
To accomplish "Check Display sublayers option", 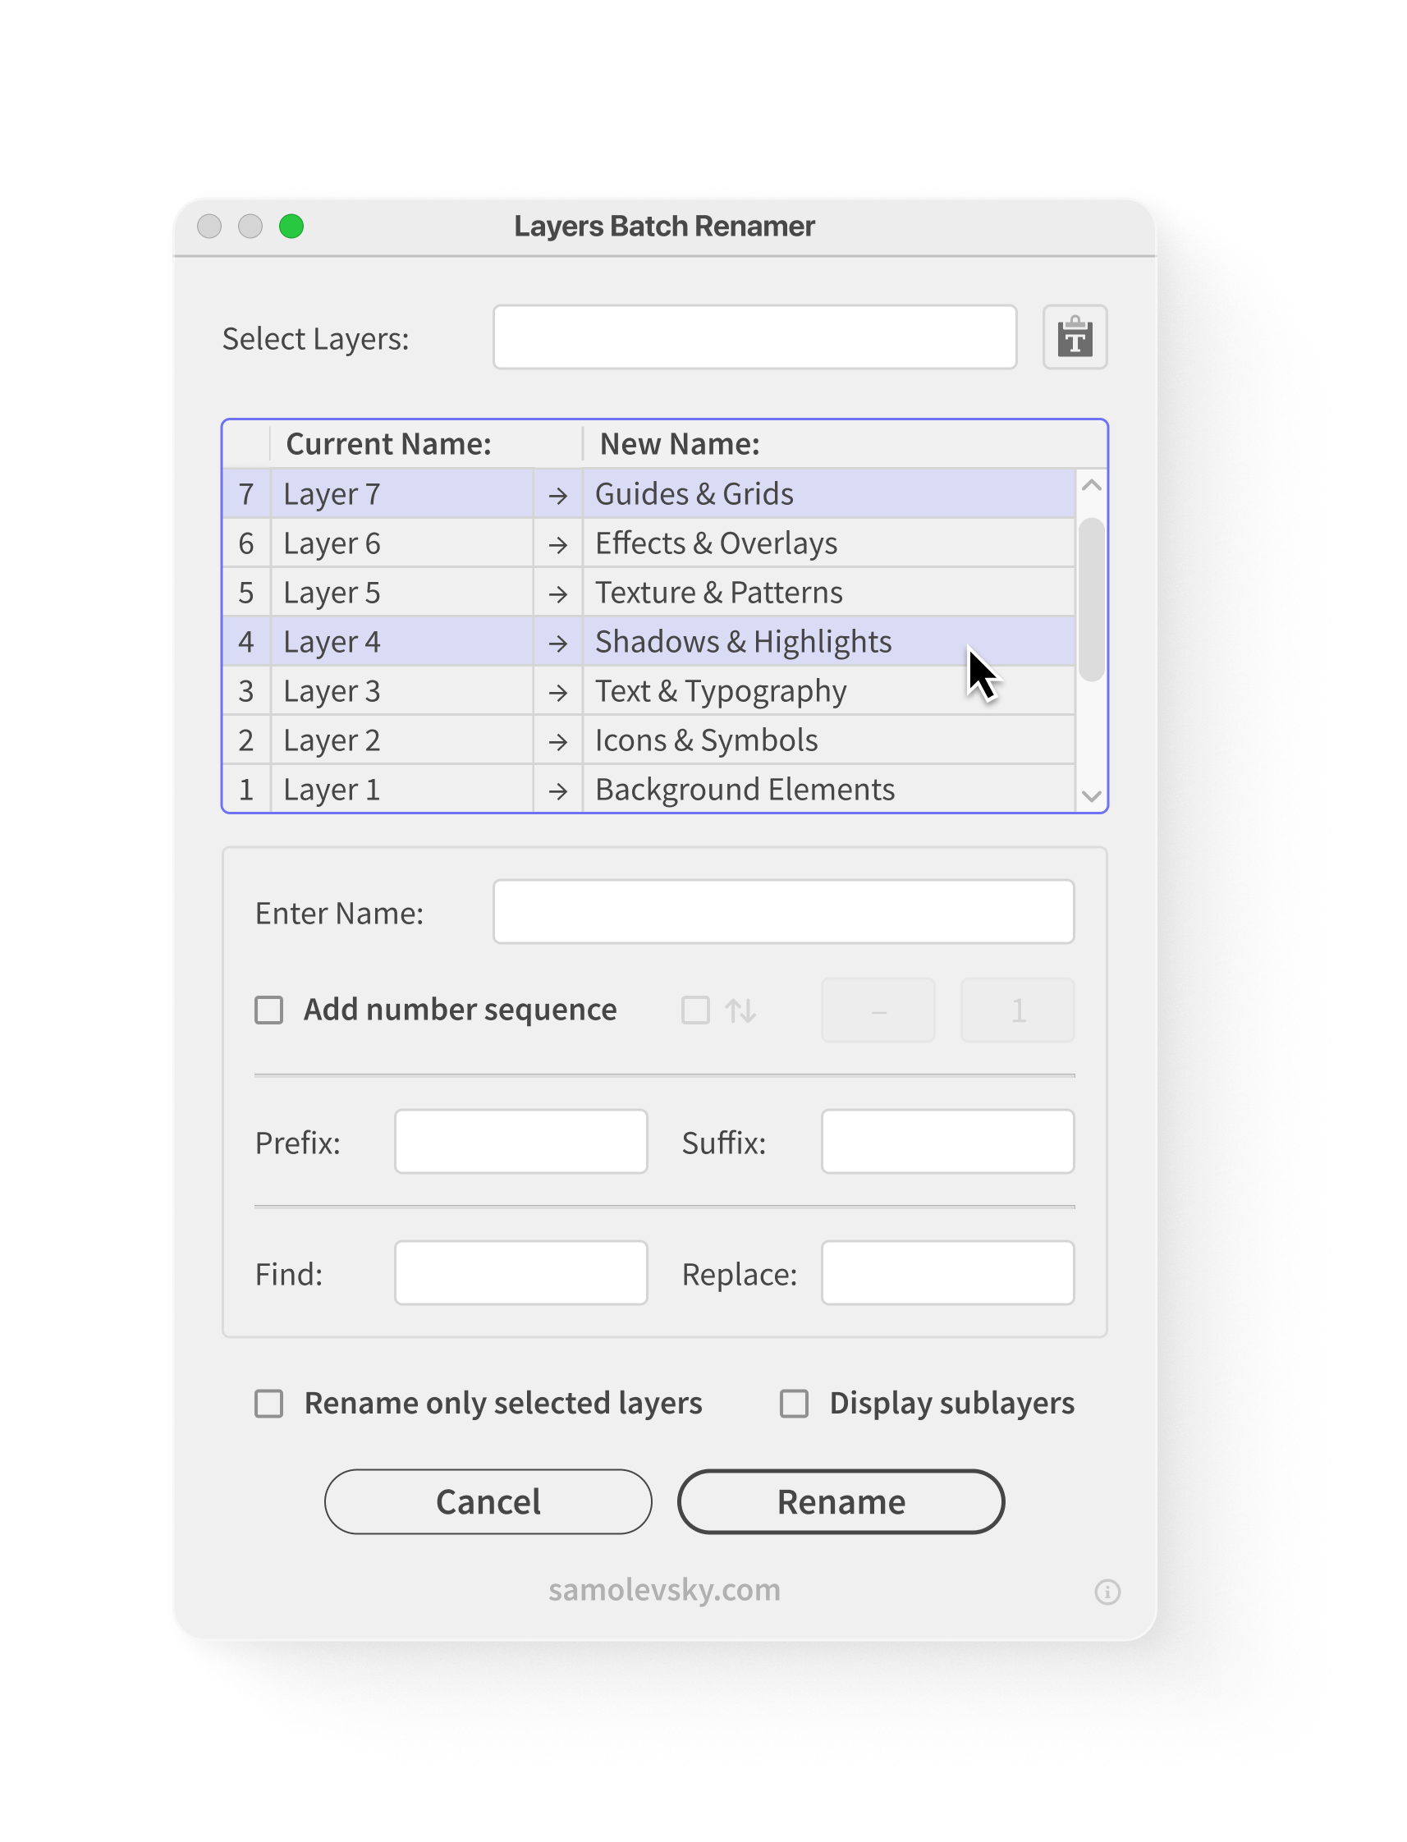I will click(794, 1404).
